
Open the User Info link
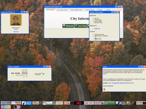point(16,32)
